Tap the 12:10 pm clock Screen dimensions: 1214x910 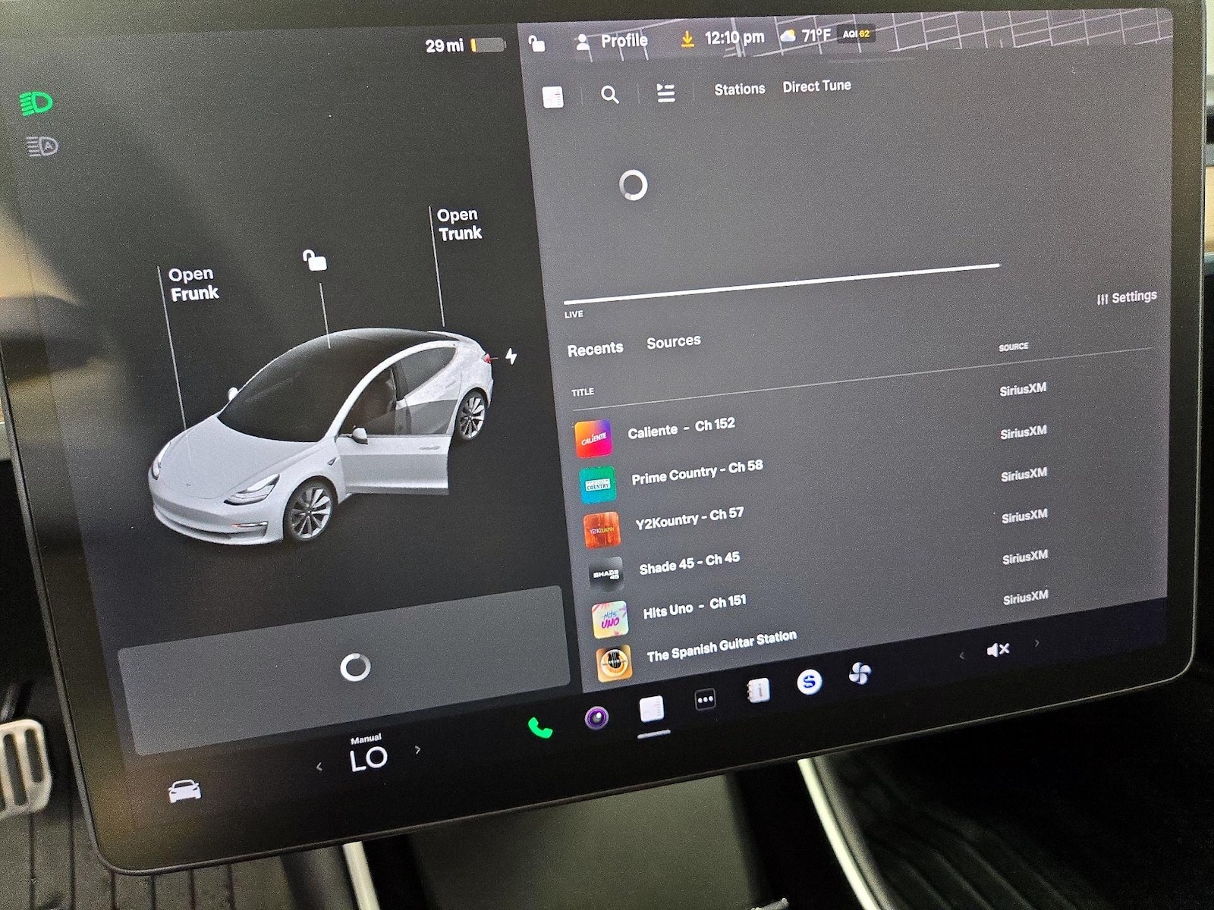[734, 37]
